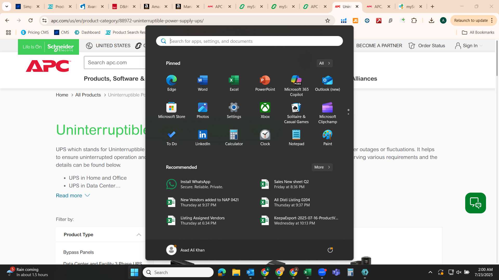Open Solitaire & Casual Games
Viewport: 499px width, 280px height.
tap(296, 113)
